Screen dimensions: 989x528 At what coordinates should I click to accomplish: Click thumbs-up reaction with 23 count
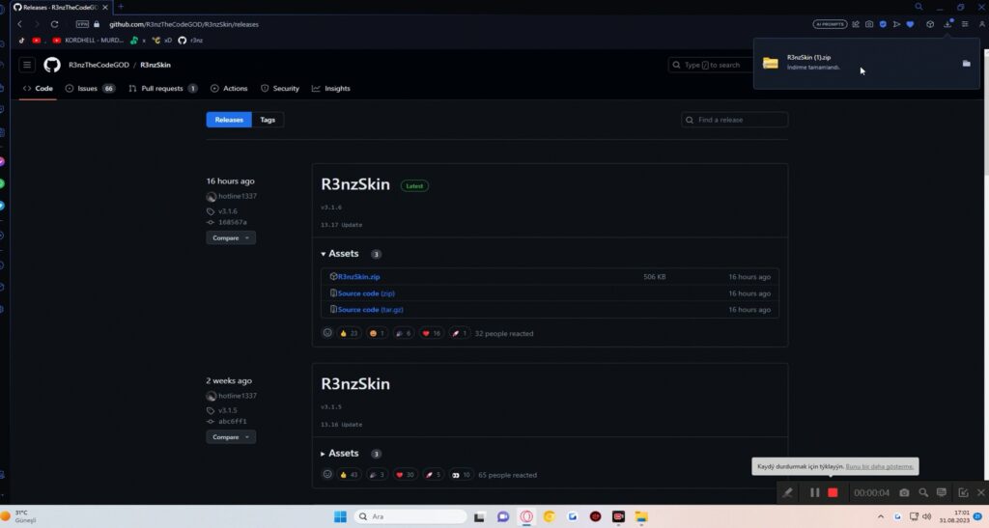tap(349, 333)
